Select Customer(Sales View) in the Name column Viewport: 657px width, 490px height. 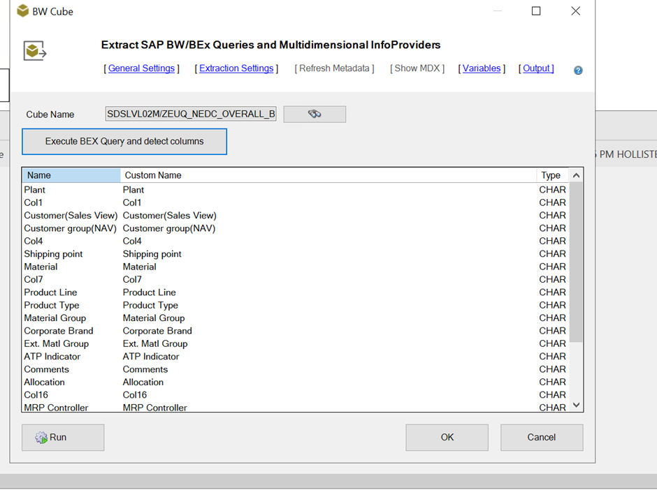tap(71, 216)
